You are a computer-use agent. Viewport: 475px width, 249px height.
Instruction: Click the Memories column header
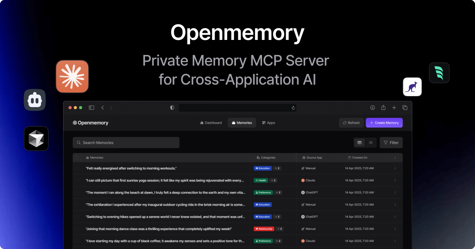pos(94,158)
